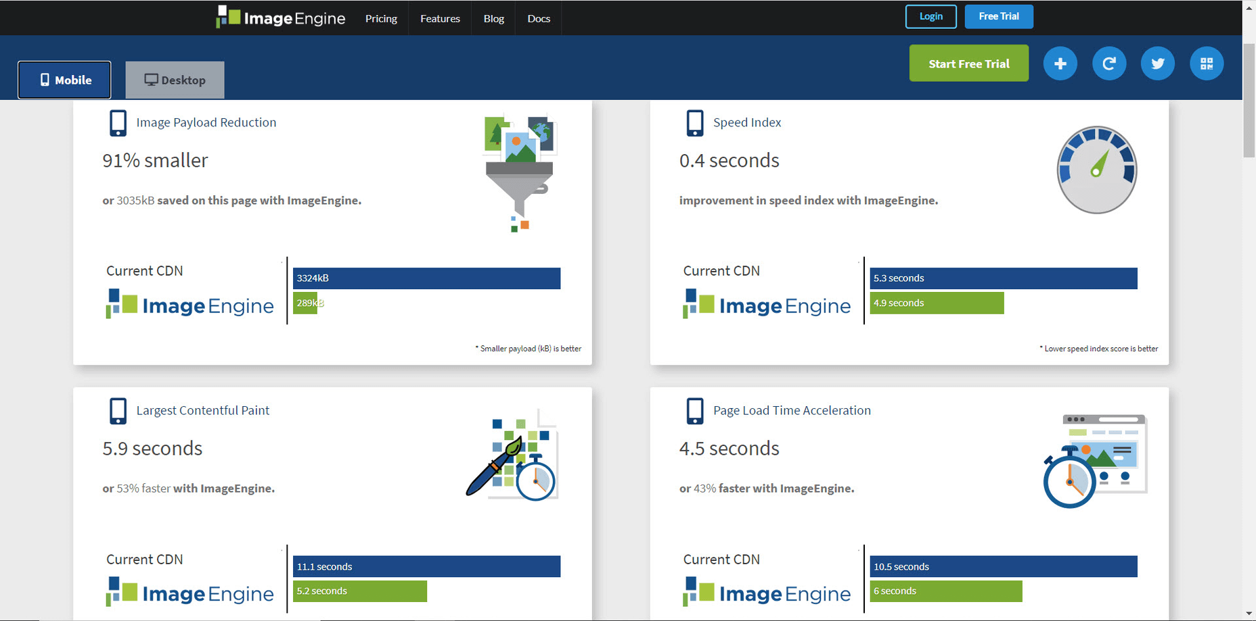Click the Page Load Time Acceleration title
The image size is (1256, 621).
pos(792,410)
